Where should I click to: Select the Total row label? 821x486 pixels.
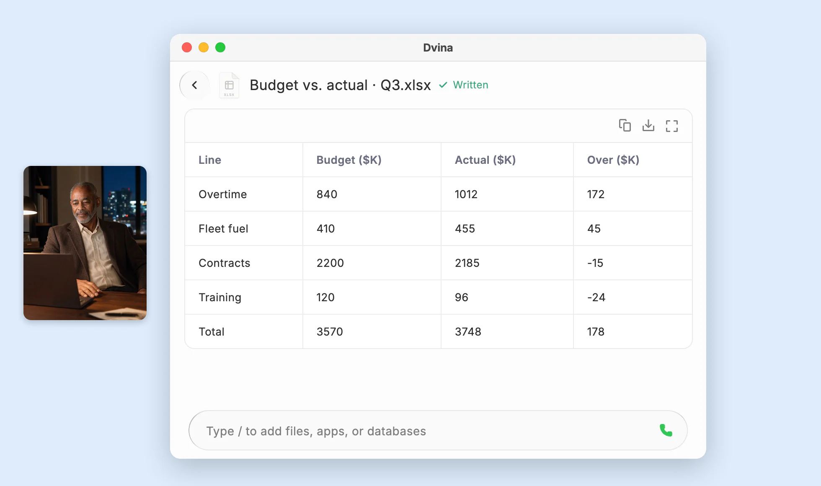(x=212, y=331)
